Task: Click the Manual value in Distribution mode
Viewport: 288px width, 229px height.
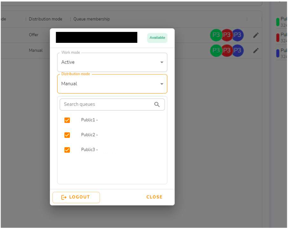Action: 69,84
